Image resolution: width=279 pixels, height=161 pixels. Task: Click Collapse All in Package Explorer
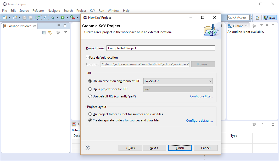(44, 33)
